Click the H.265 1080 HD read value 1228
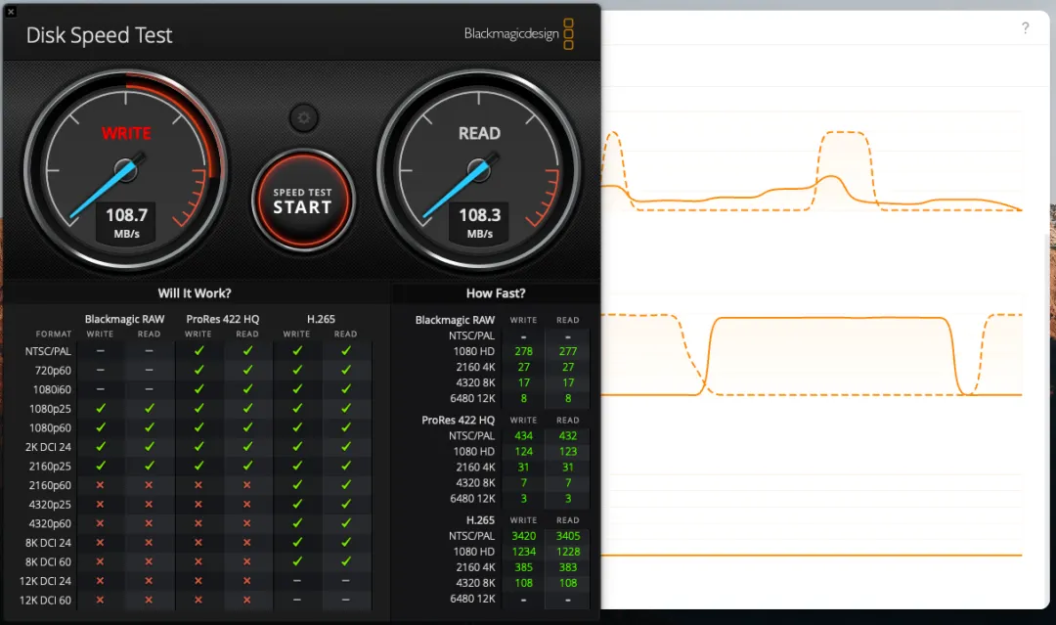 coord(568,552)
